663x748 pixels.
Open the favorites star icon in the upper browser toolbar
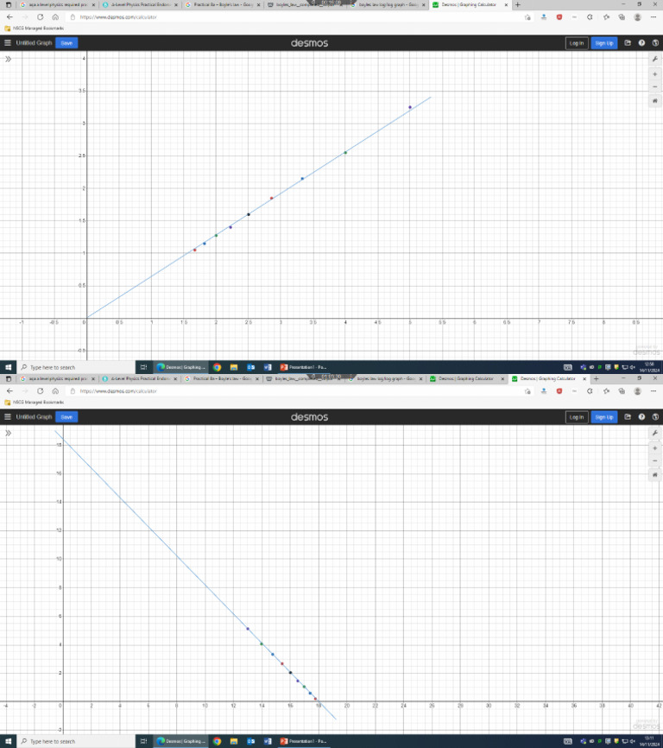606,17
